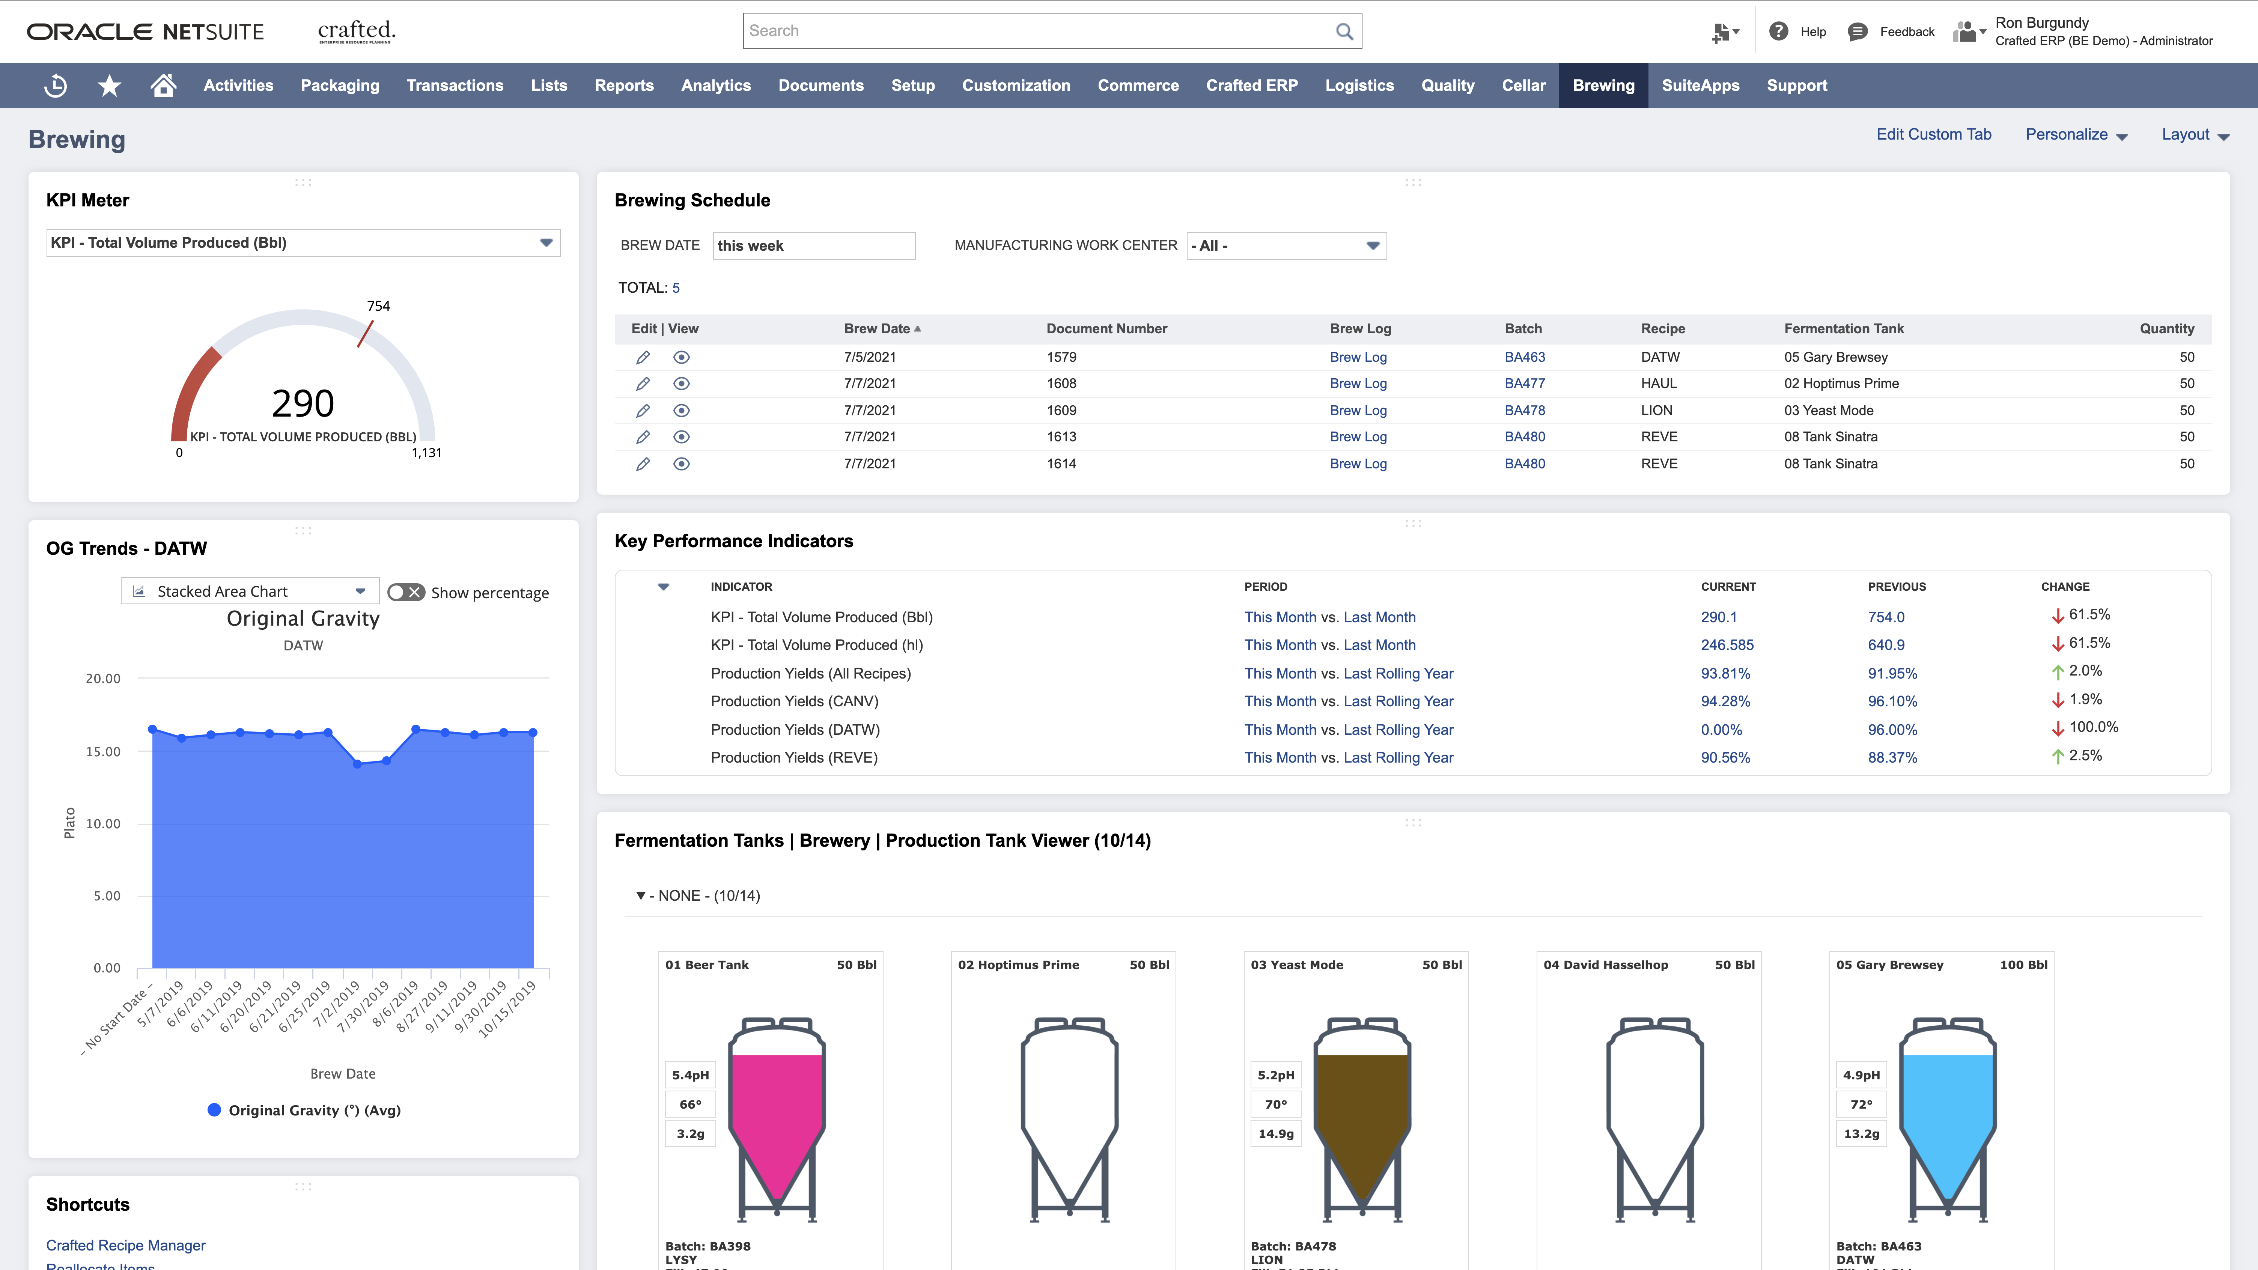
Task: Click the star shortcuts icon
Action: click(x=109, y=85)
